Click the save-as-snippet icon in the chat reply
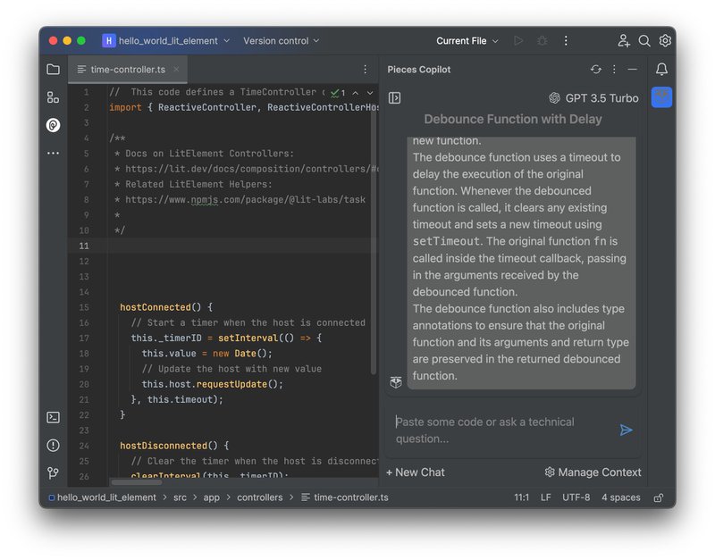 396,383
